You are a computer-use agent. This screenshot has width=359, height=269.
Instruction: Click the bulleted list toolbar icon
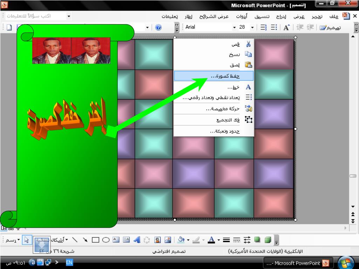coord(274,27)
